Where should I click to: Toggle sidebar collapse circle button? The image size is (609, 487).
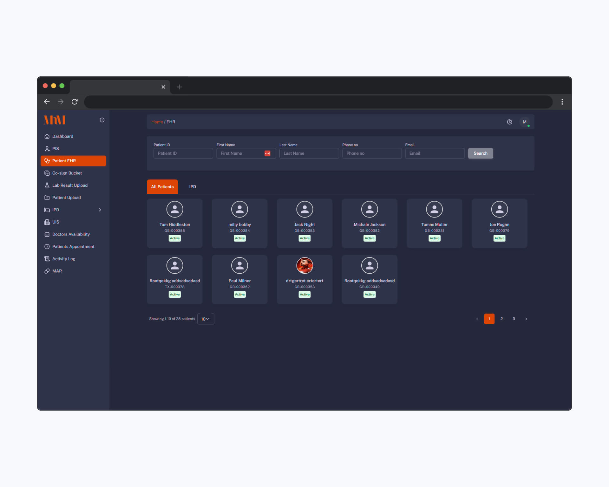pos(102,120)
